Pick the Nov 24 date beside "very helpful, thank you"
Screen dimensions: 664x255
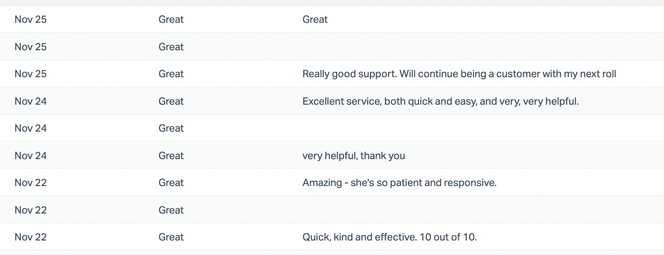(x=31, y=155)
